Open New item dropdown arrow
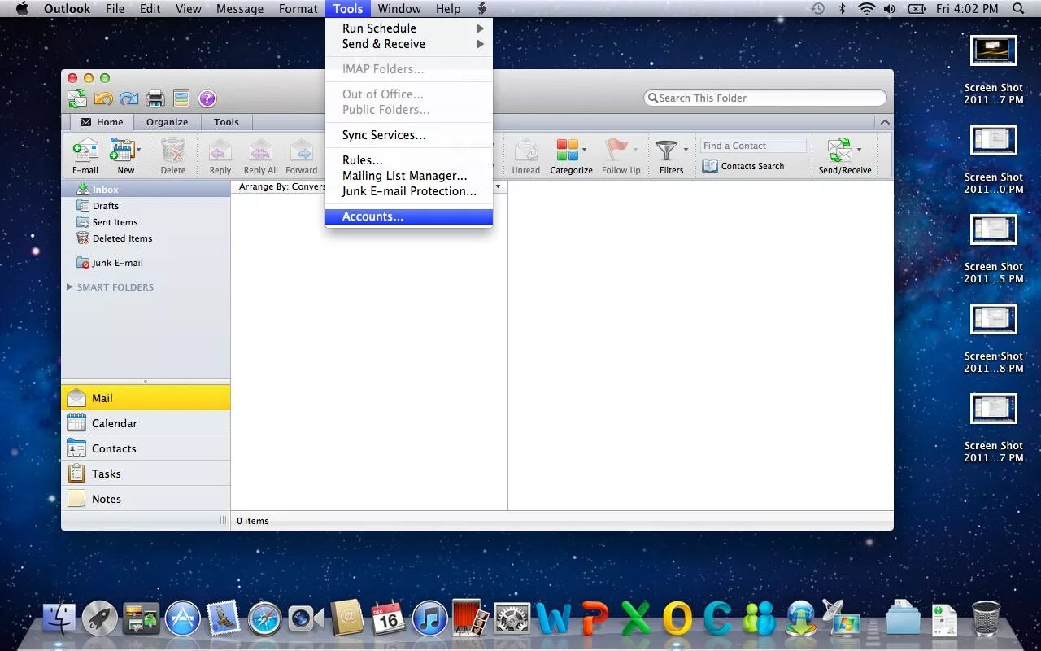The height and width of the screenshot is (651, 1041). (139, 150)
